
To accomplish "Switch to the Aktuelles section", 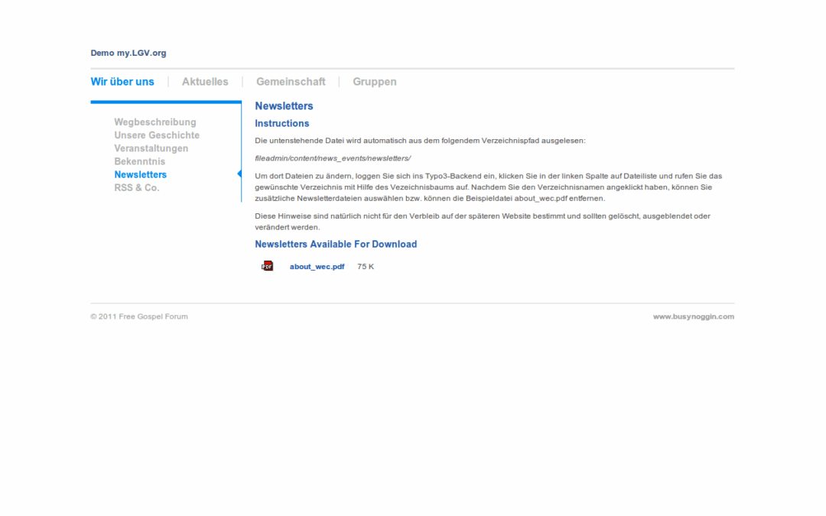I will point(205,82).
